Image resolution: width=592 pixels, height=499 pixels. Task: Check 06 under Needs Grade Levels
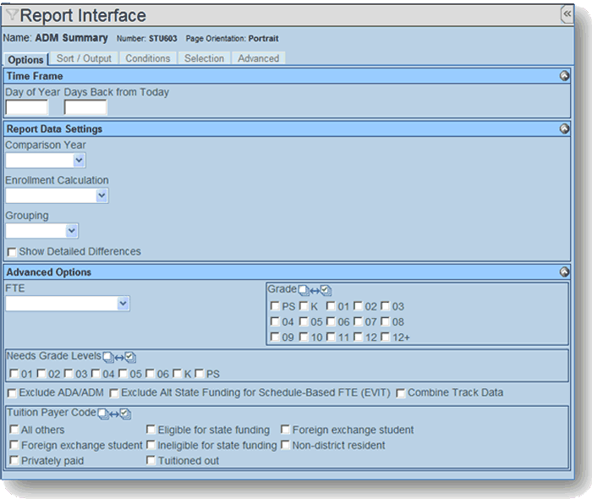pos(151,373)
